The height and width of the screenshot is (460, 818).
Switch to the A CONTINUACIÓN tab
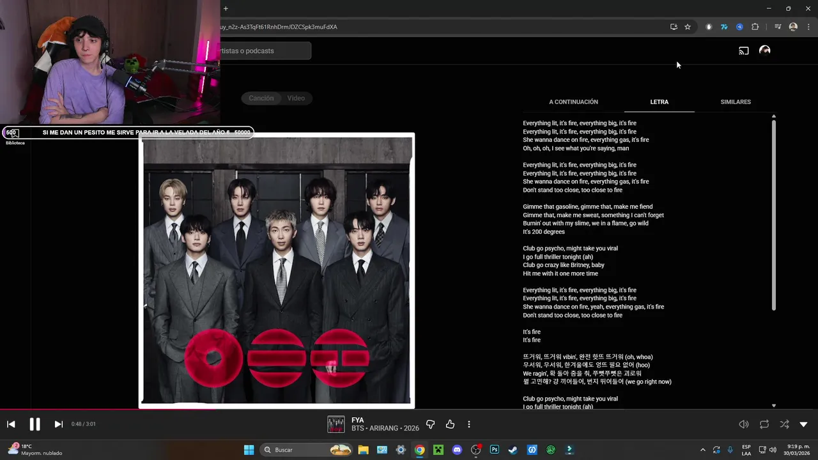click(x=573, y=102)
